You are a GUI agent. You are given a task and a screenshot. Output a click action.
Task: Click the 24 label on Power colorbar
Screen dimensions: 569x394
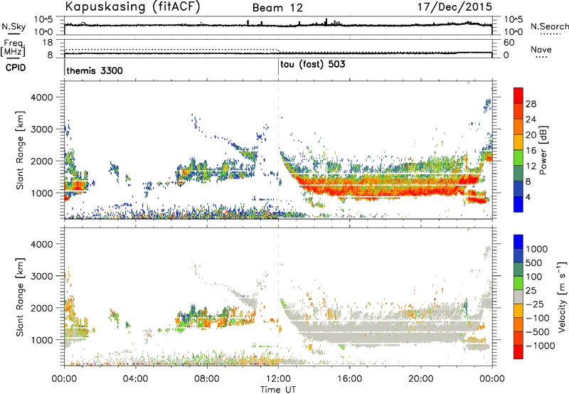click(x=531, y=119)
